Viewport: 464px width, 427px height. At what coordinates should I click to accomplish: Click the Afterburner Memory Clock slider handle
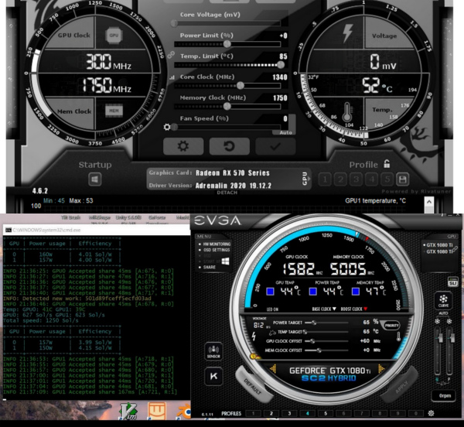click(227, 106)
